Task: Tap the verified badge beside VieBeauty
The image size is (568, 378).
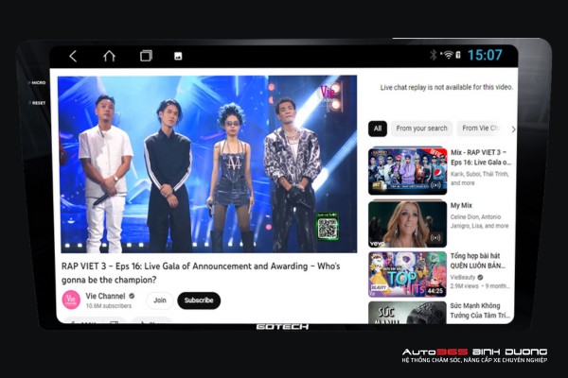Action: 480,278
